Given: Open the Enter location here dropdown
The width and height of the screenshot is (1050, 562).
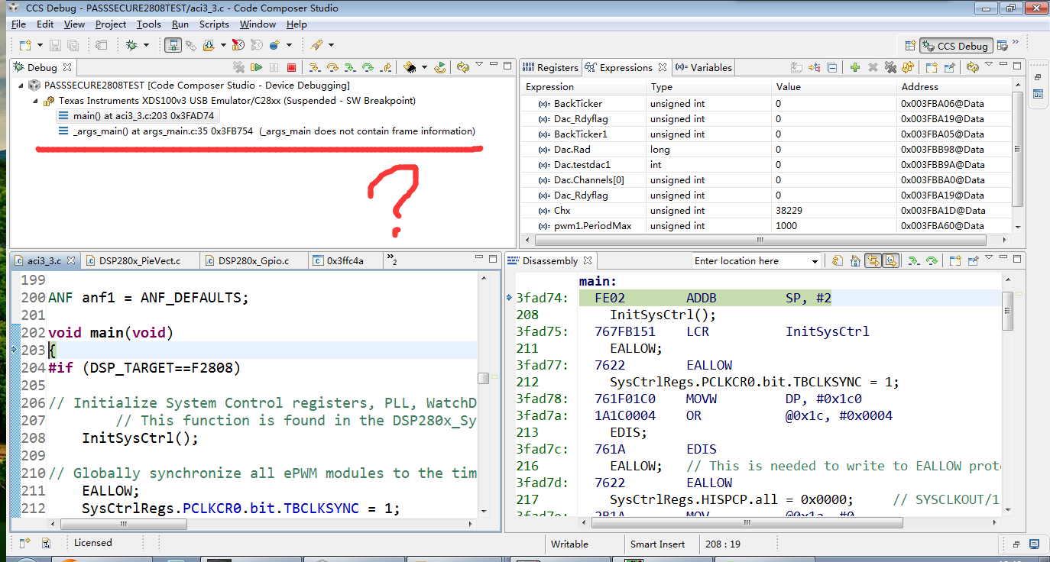Looking at the screenshot, I should [815, 261].
